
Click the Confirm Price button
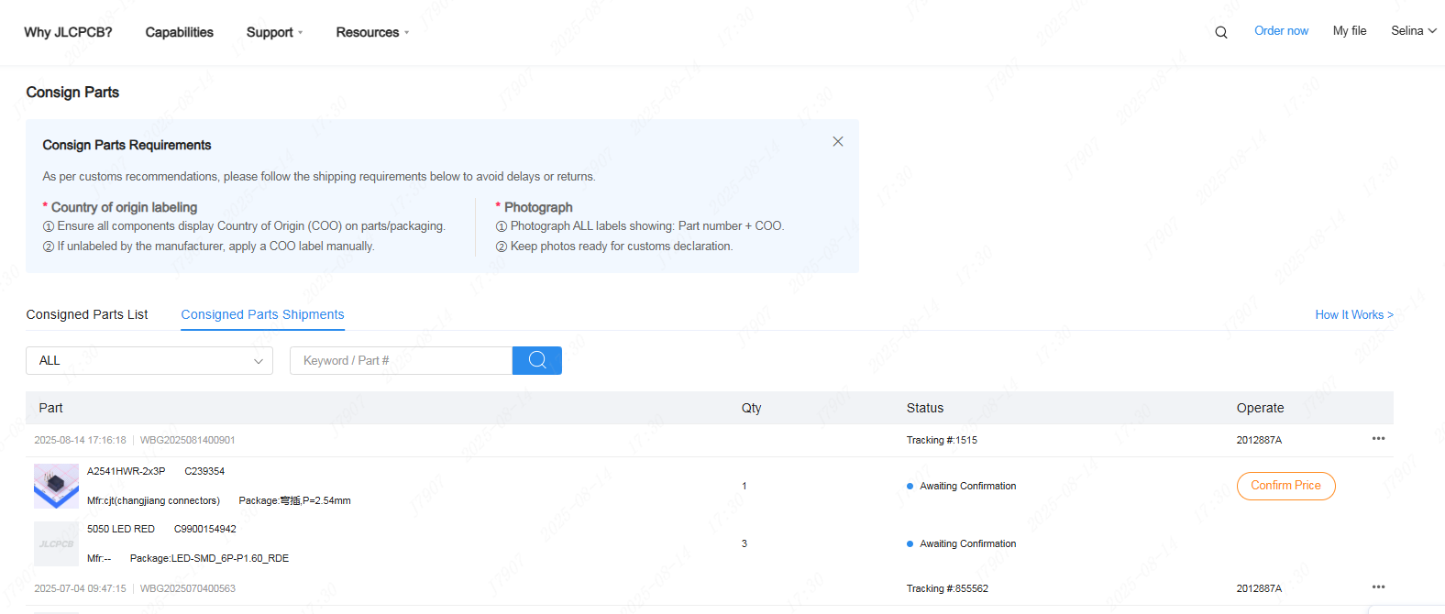pos(1285,486)
